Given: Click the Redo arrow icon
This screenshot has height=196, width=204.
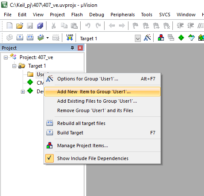Looking at the screenshot, I should [x=98, y=26].
